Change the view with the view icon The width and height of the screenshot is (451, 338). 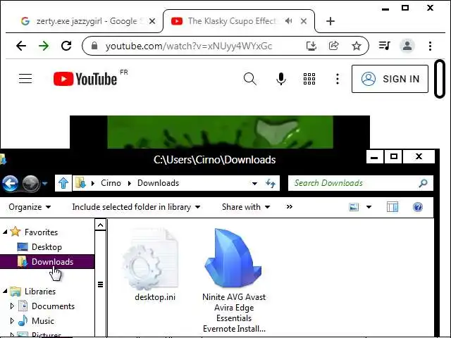tap(354, 207)
